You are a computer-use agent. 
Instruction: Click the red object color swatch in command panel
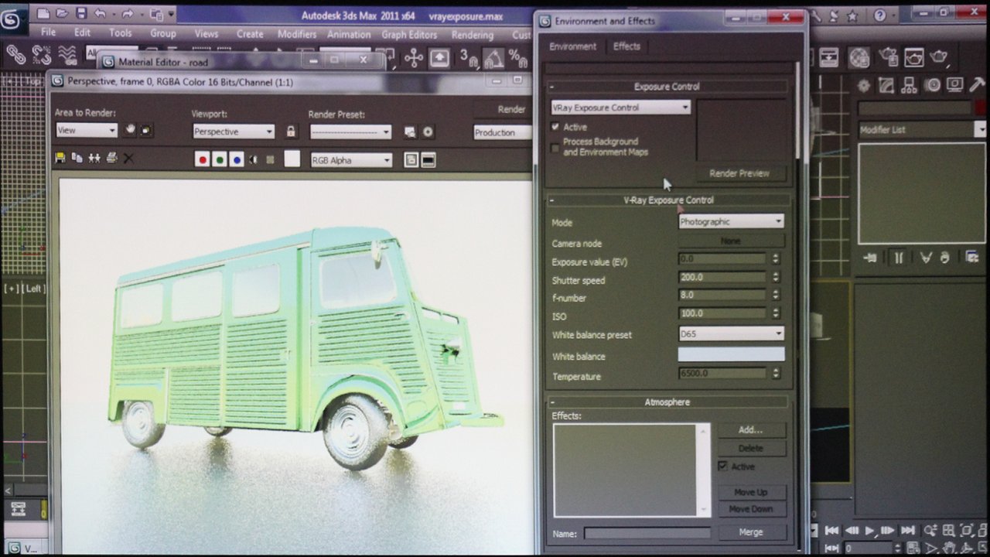tap(981, 108)
